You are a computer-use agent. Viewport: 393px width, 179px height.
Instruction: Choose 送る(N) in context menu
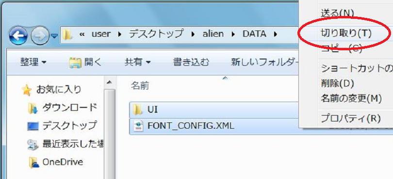(x=337, y=13)
